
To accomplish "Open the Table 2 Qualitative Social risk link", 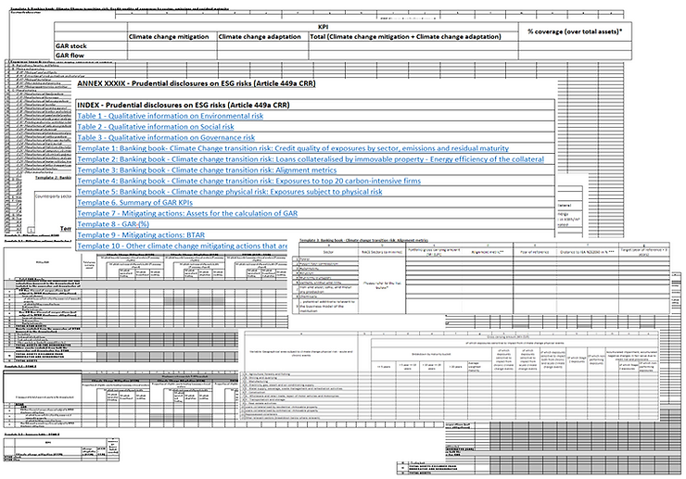I will [156, 127].
